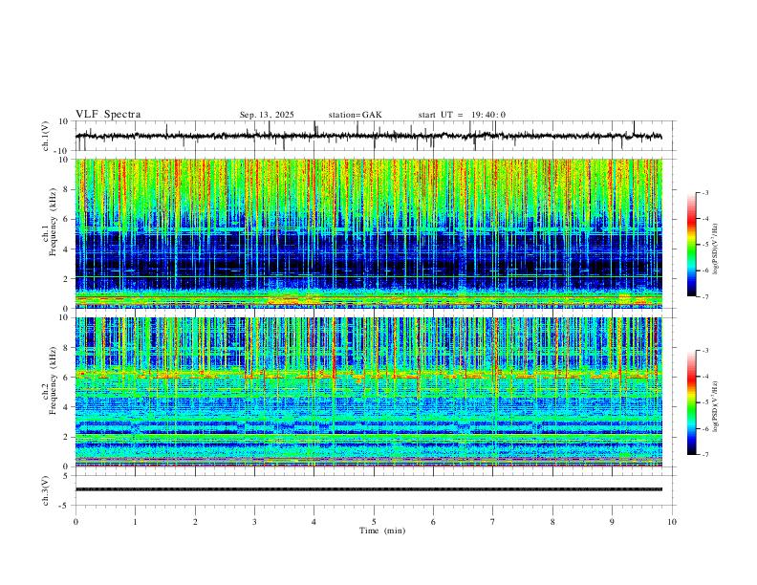Click the "VLF Spectra" plot title
Screen dimensions: 757x585
[x=108, y=115]
